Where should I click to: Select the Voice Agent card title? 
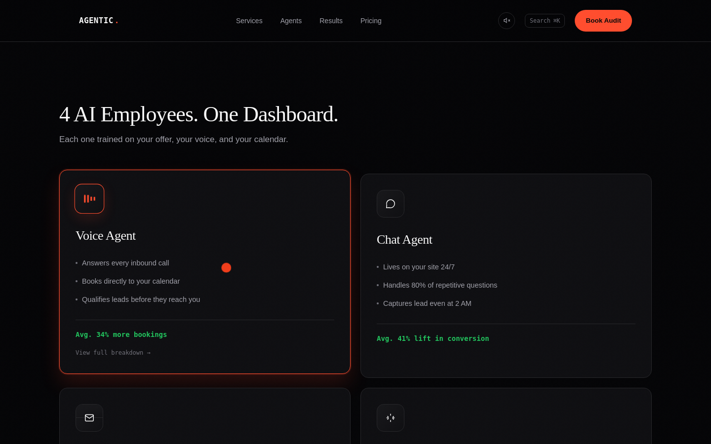(x=106, y=236)
